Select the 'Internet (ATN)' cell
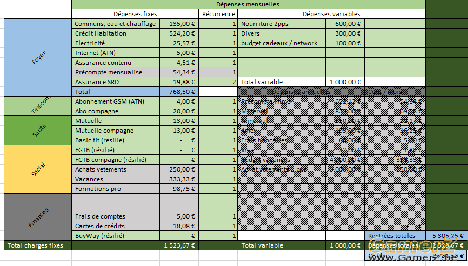Screen dimensions: 468x266 point(116,53)
